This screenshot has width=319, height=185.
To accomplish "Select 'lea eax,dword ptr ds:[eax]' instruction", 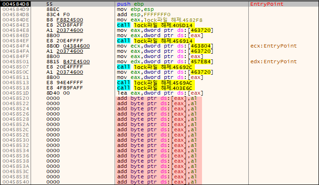I will [x=160, y=93].
